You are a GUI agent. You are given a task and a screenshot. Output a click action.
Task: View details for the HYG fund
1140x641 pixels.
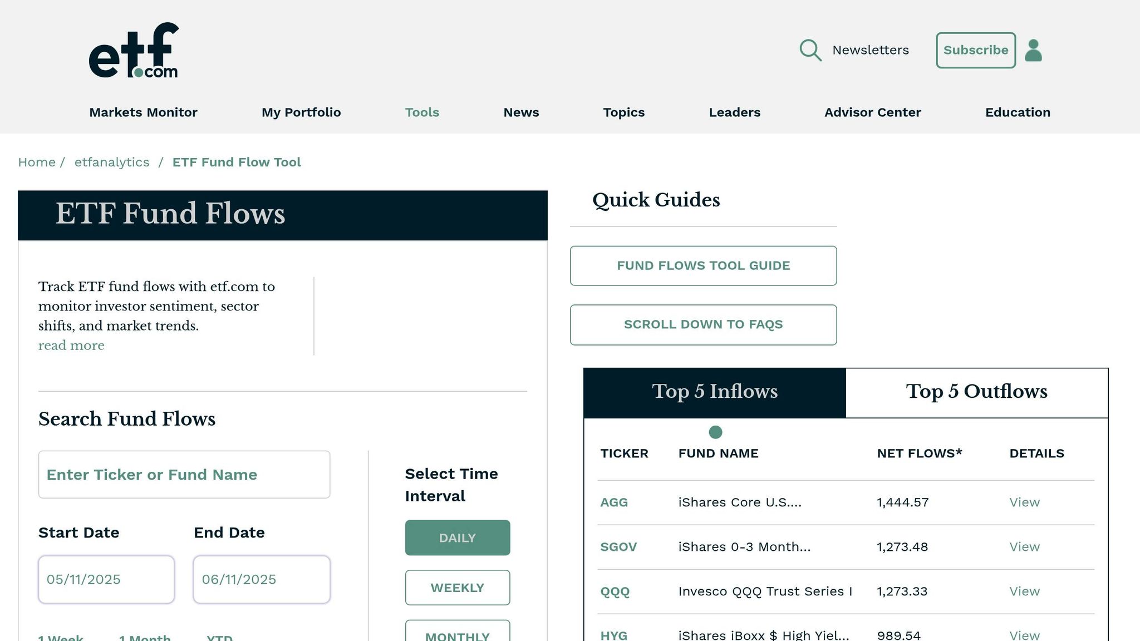pos(1024,635)
